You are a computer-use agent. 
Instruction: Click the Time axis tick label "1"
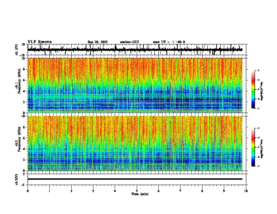pos(49,191)
